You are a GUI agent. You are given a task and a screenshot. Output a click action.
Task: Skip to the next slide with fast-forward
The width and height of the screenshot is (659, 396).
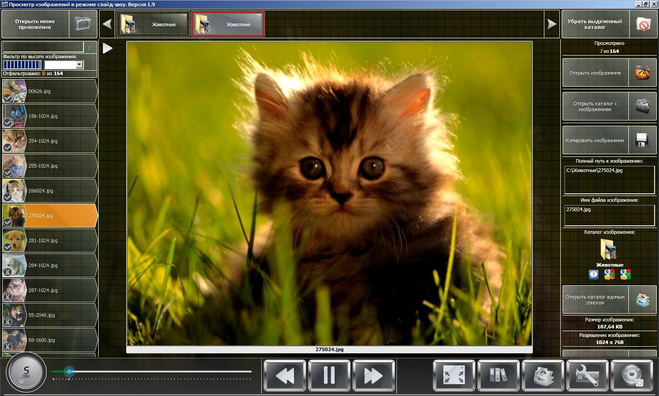coord(374,376)
